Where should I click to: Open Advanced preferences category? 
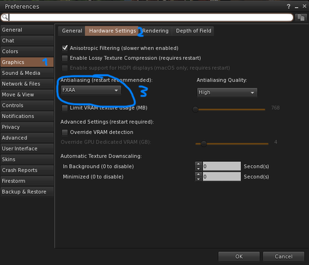pos(27,138)
